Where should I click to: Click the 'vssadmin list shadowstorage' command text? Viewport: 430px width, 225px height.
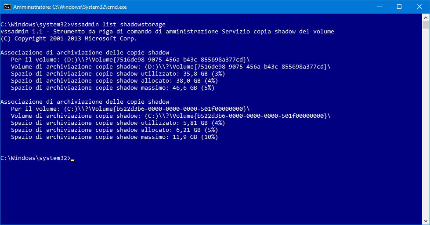click(116, 25)
